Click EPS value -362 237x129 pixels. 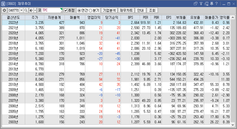pyautogui.click(x=171, y=54)
